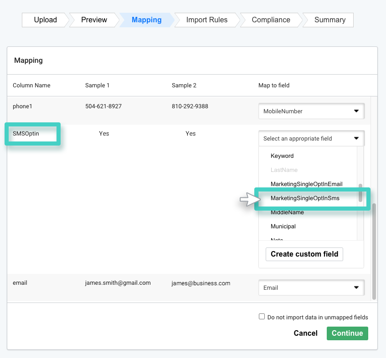Open the Import Rules step
The height and width of the screenshot is (358, 386).
[x=206, y=20]
